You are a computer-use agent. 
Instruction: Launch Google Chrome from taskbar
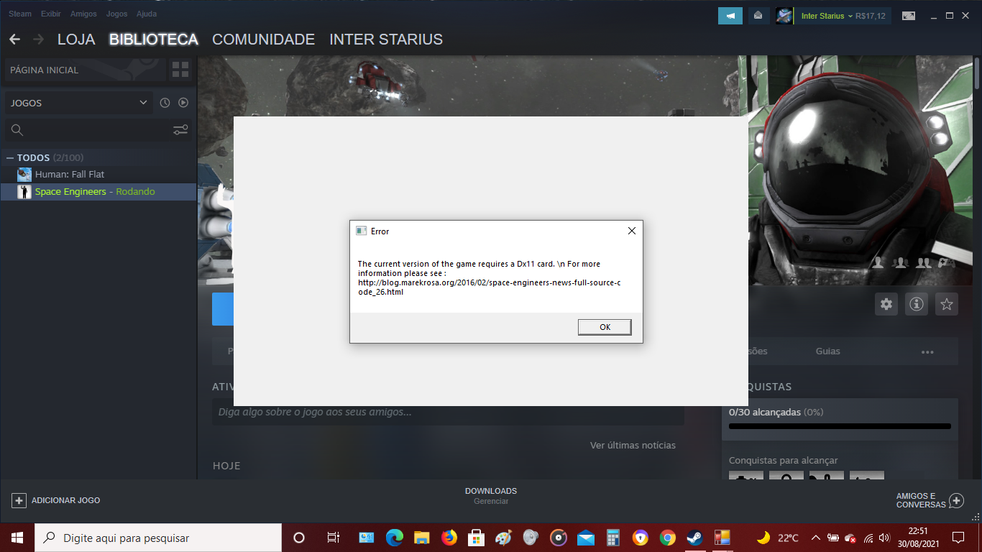(x=668, y=538)
